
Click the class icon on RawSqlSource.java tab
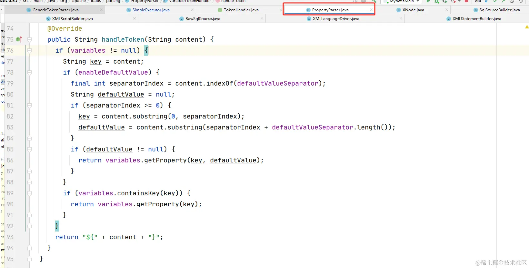tap(182, 19)
